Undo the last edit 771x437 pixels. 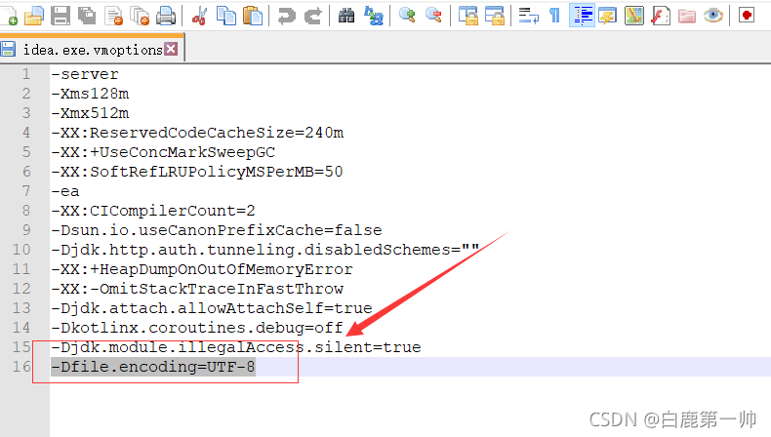coord(286,16)
